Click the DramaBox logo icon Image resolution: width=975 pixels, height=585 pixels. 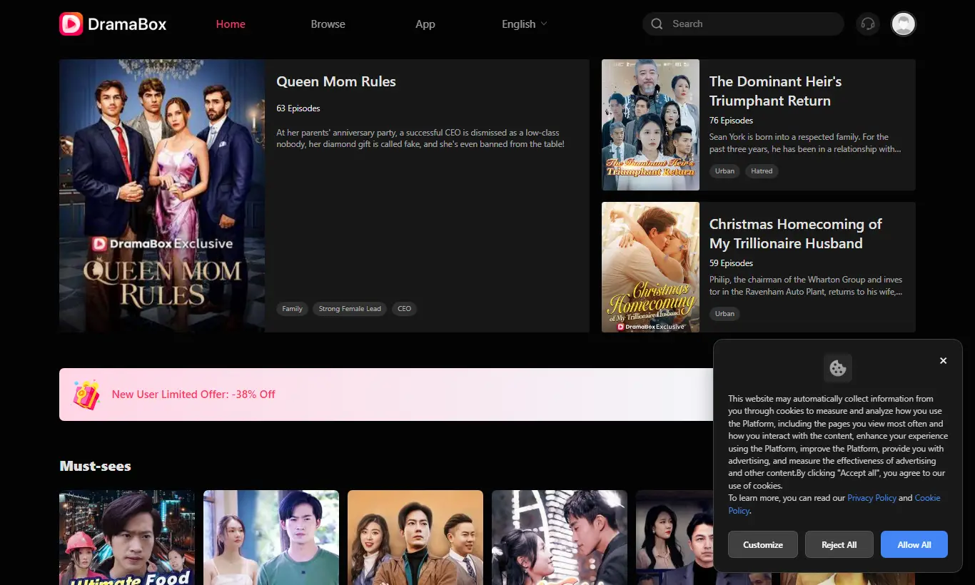71,24
